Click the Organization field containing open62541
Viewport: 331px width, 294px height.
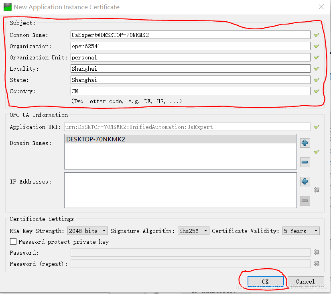tap(191, 46)
